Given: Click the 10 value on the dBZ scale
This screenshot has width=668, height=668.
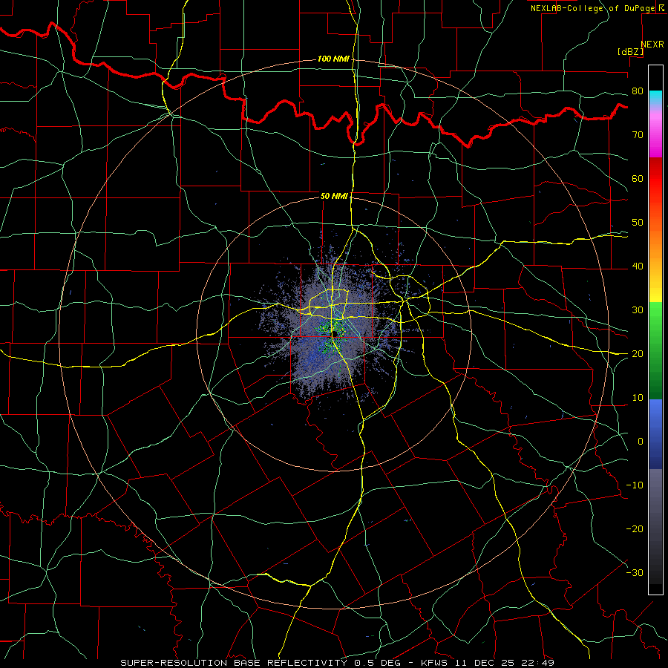Looking at the screenshot, I should (638, 398).
